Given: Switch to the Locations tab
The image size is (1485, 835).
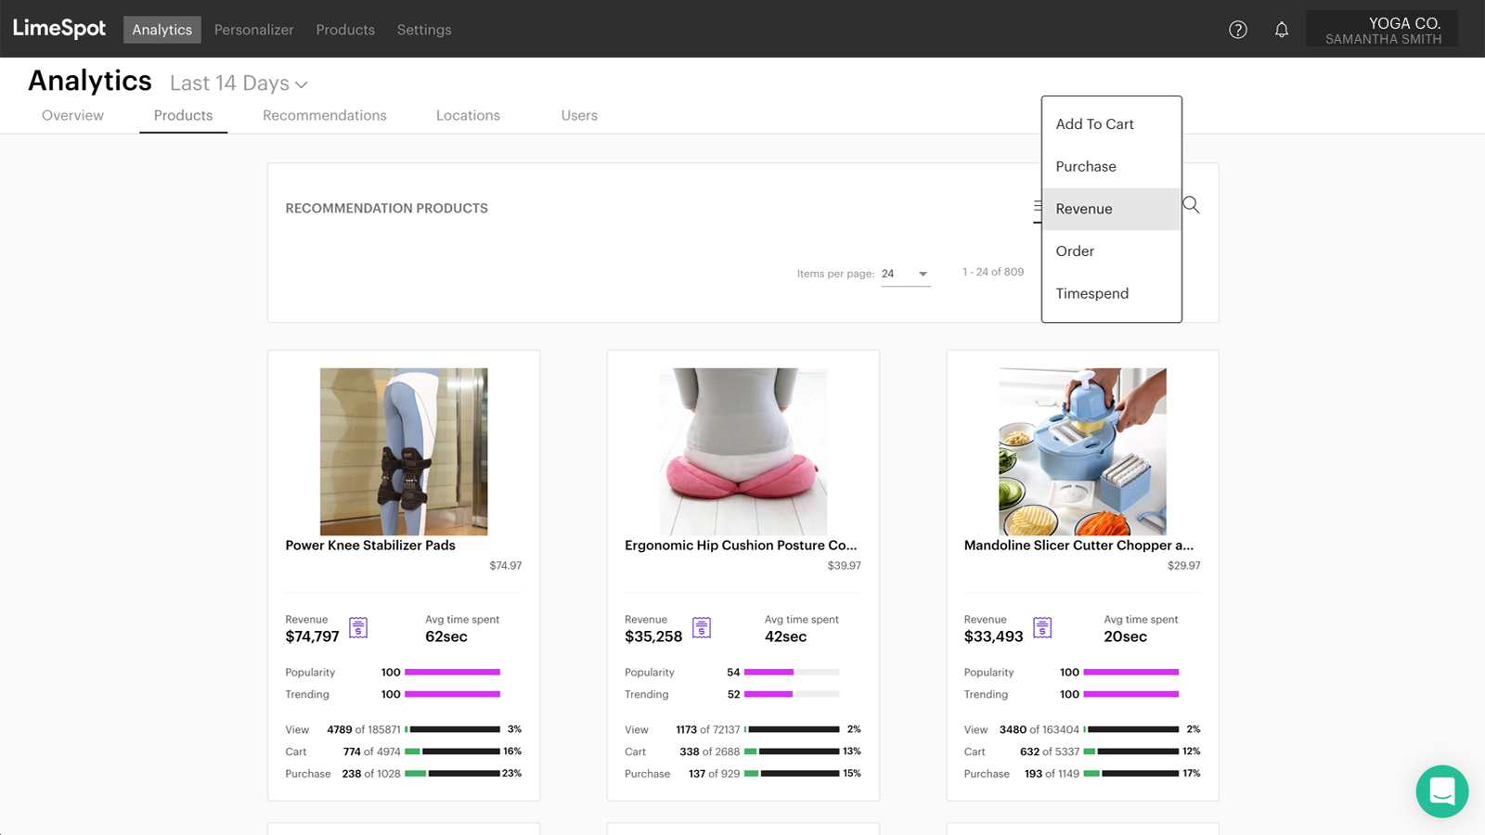Looking at the screenshot, I should (x=468, y=116).
